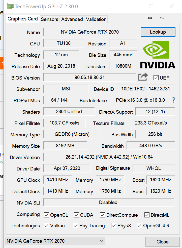Switch to the Sensors tab

pyautogui.click(x=50, y=19)
